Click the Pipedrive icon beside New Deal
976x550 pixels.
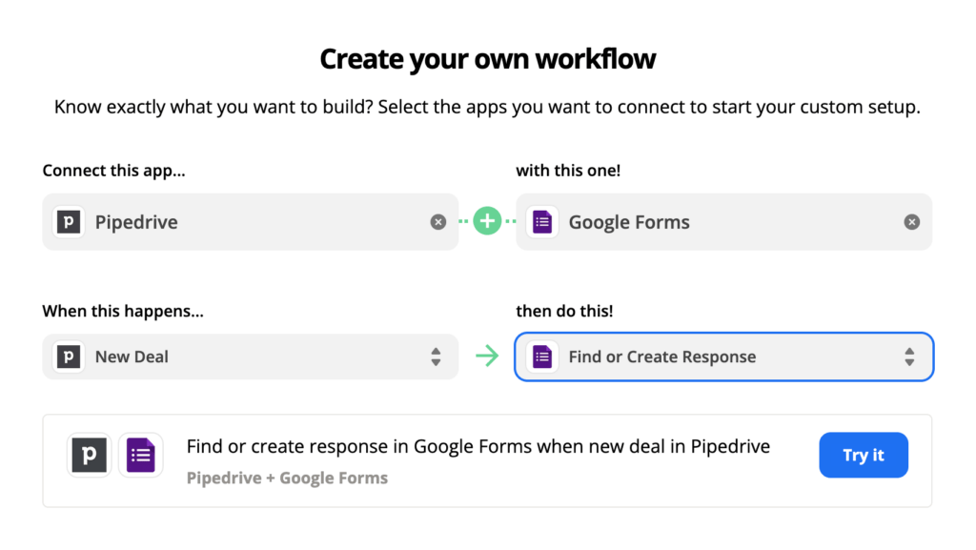(69, 356)
